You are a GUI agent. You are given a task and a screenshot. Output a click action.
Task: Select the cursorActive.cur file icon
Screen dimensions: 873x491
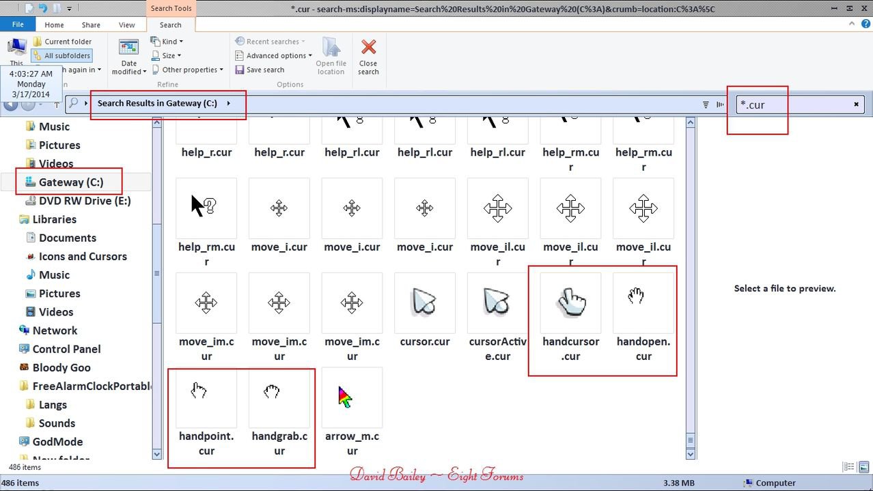497,303
